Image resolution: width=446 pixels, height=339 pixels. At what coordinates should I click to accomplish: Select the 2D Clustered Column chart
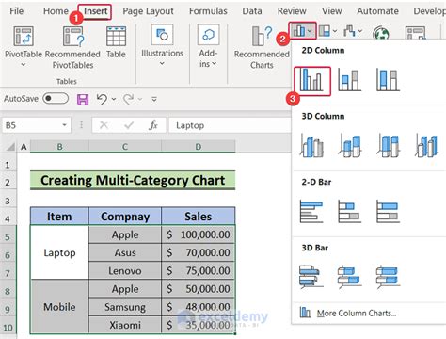(x=311, y=81)
